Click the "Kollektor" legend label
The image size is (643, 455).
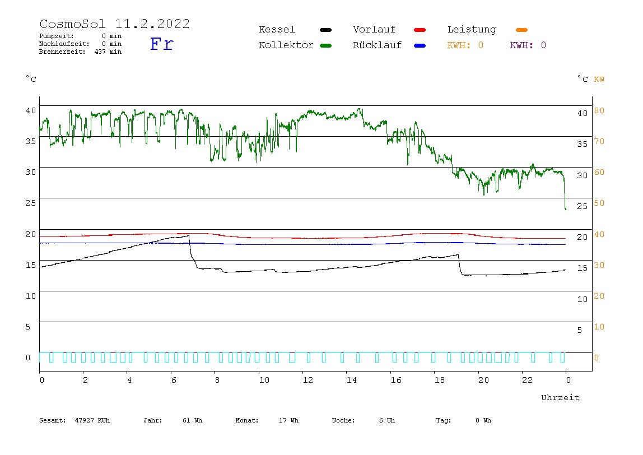286,45
